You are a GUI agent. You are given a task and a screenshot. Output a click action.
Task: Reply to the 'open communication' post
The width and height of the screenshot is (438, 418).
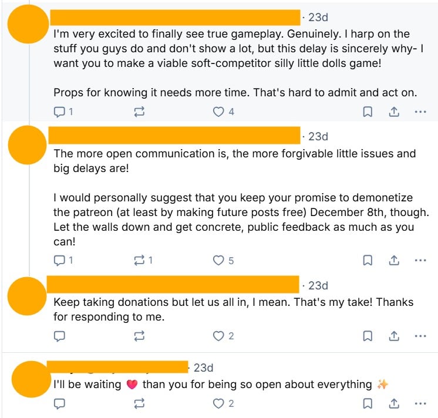point(59,260)
